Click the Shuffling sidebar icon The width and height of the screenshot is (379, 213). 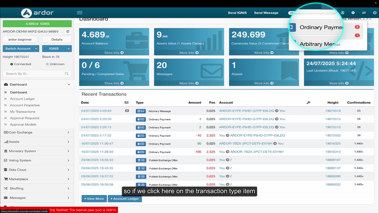point(6,188)
